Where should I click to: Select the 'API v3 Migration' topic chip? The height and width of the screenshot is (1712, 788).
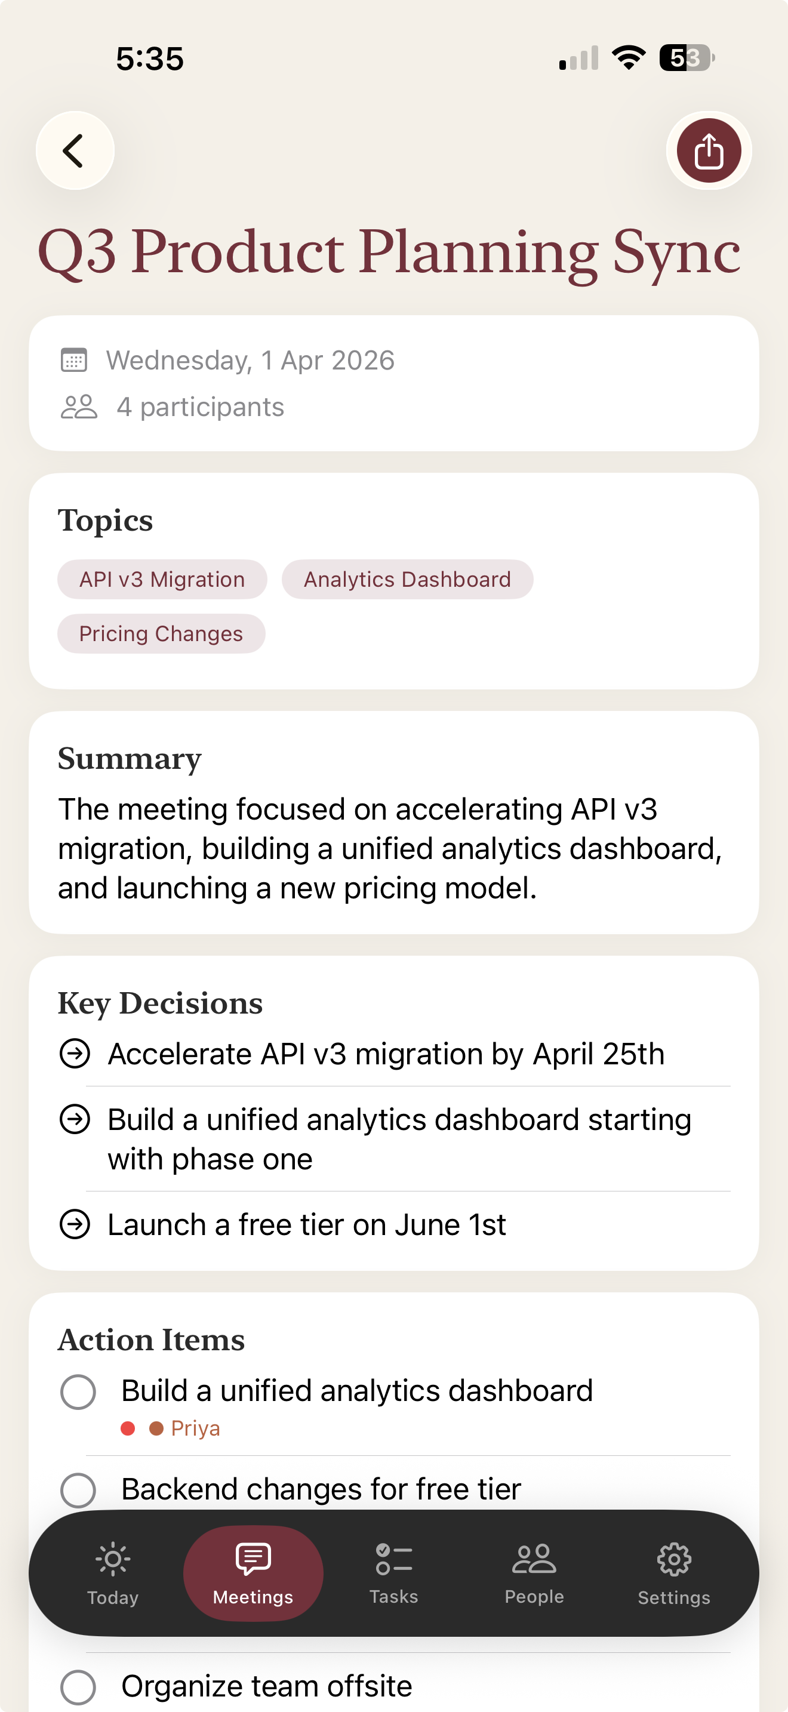(161, 579)
